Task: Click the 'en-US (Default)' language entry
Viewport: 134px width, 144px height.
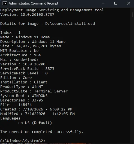Action: (35, 123)
